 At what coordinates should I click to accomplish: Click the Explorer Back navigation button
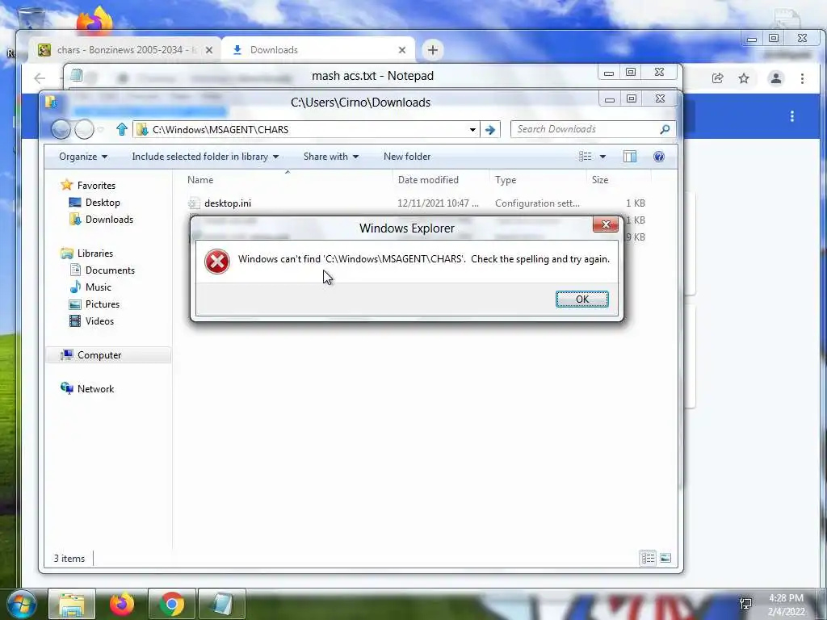point(61,129)
